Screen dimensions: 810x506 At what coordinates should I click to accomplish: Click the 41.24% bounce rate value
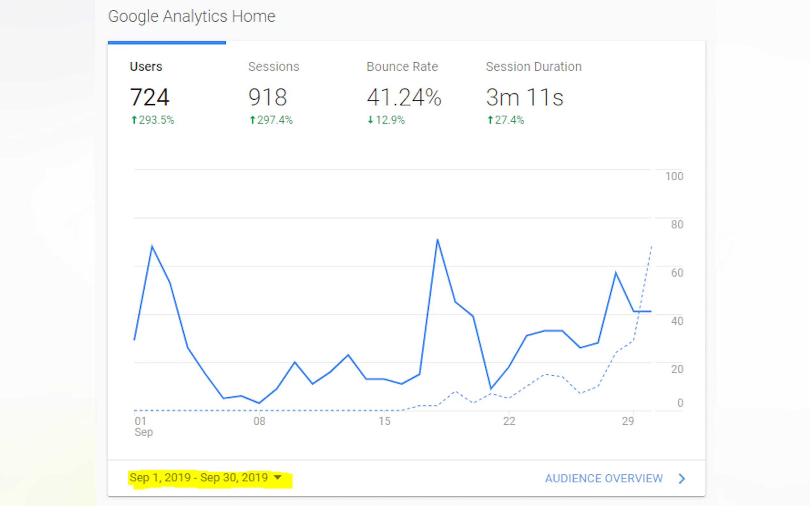(404, 98)
